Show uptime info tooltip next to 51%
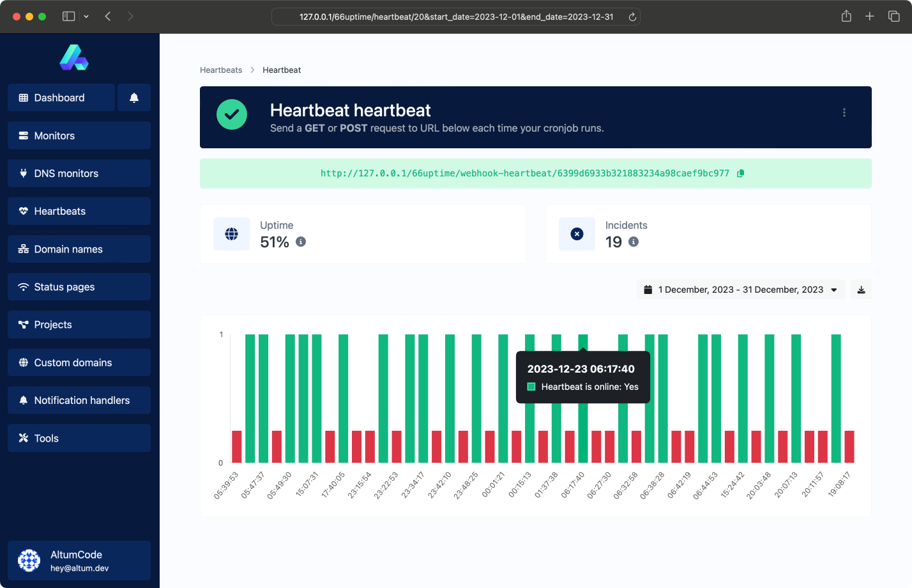The height and width of the screenshot is (588, 912). 301,242
